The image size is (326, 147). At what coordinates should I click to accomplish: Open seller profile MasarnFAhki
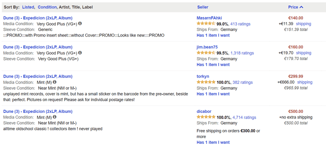pyautogui.click(x=209, y=18)
